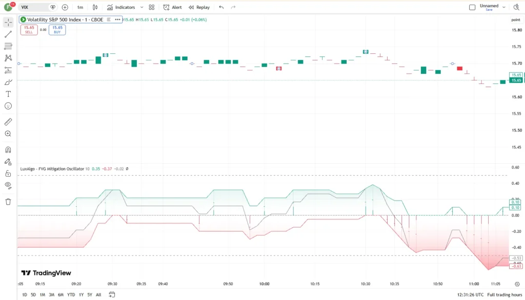Viewport: 525px width, 300px height.
Task: Open indicator templates grid icon
Action: click(x=152, y=7)
